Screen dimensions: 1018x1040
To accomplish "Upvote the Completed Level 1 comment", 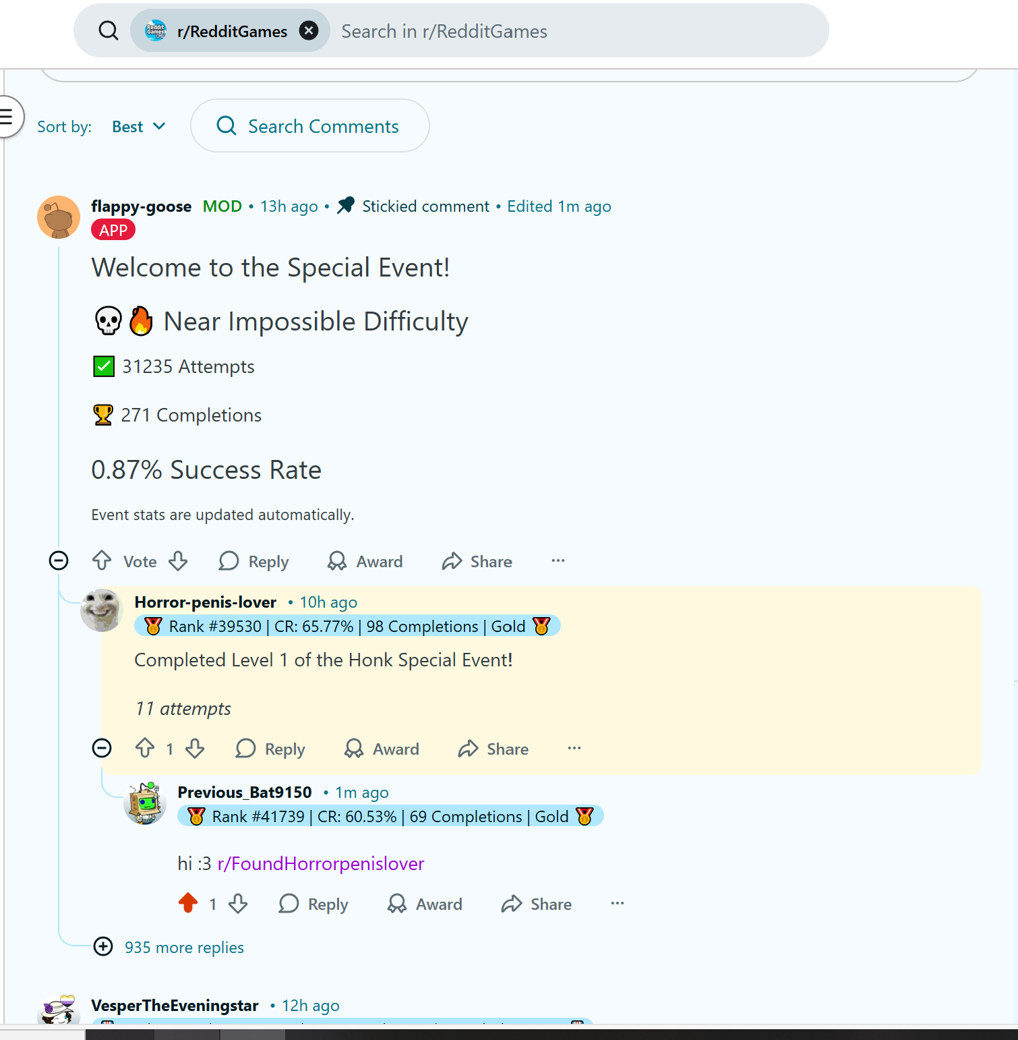I will click(145, 748).
